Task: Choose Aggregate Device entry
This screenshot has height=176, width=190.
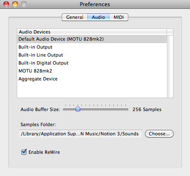Action: 92,79
